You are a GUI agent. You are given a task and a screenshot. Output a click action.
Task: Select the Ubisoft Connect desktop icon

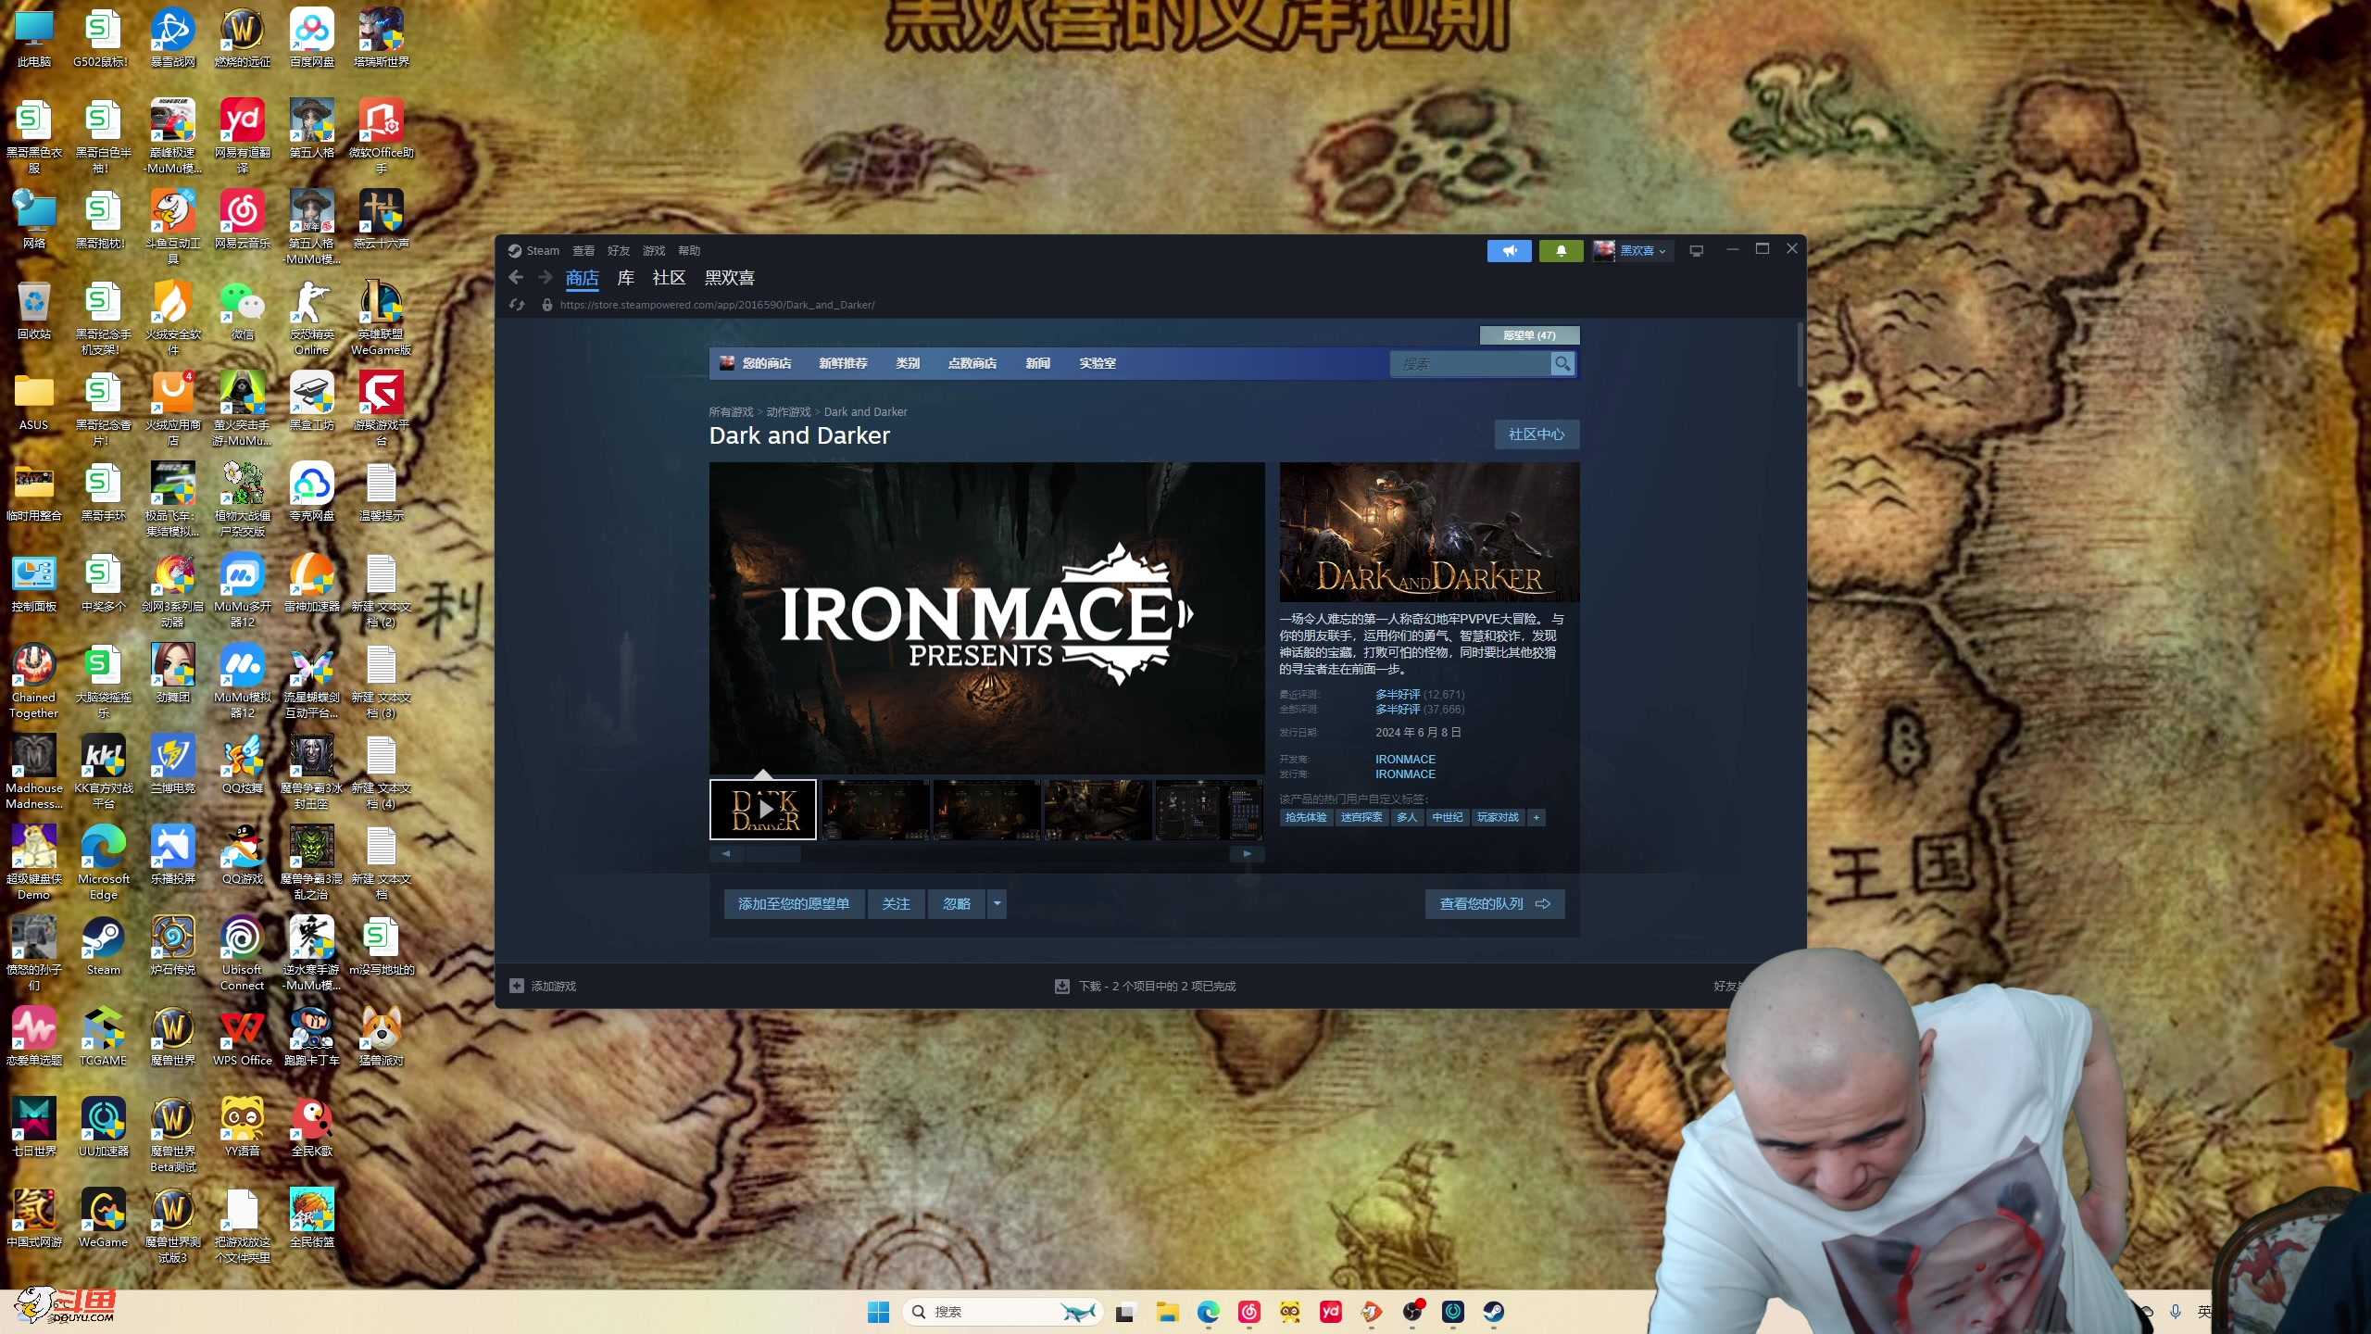(x=242, y=953)
